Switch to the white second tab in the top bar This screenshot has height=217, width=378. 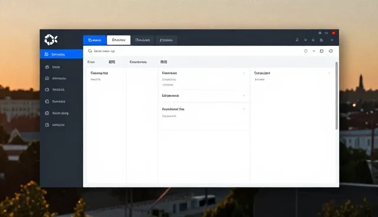tap(119, 40)
